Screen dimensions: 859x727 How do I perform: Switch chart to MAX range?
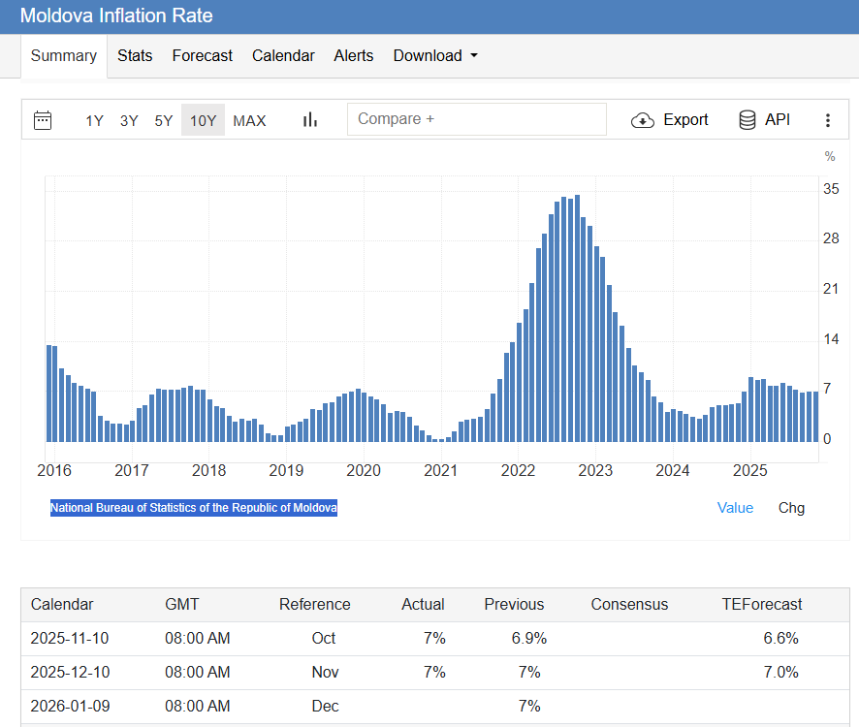pos(249,120)
